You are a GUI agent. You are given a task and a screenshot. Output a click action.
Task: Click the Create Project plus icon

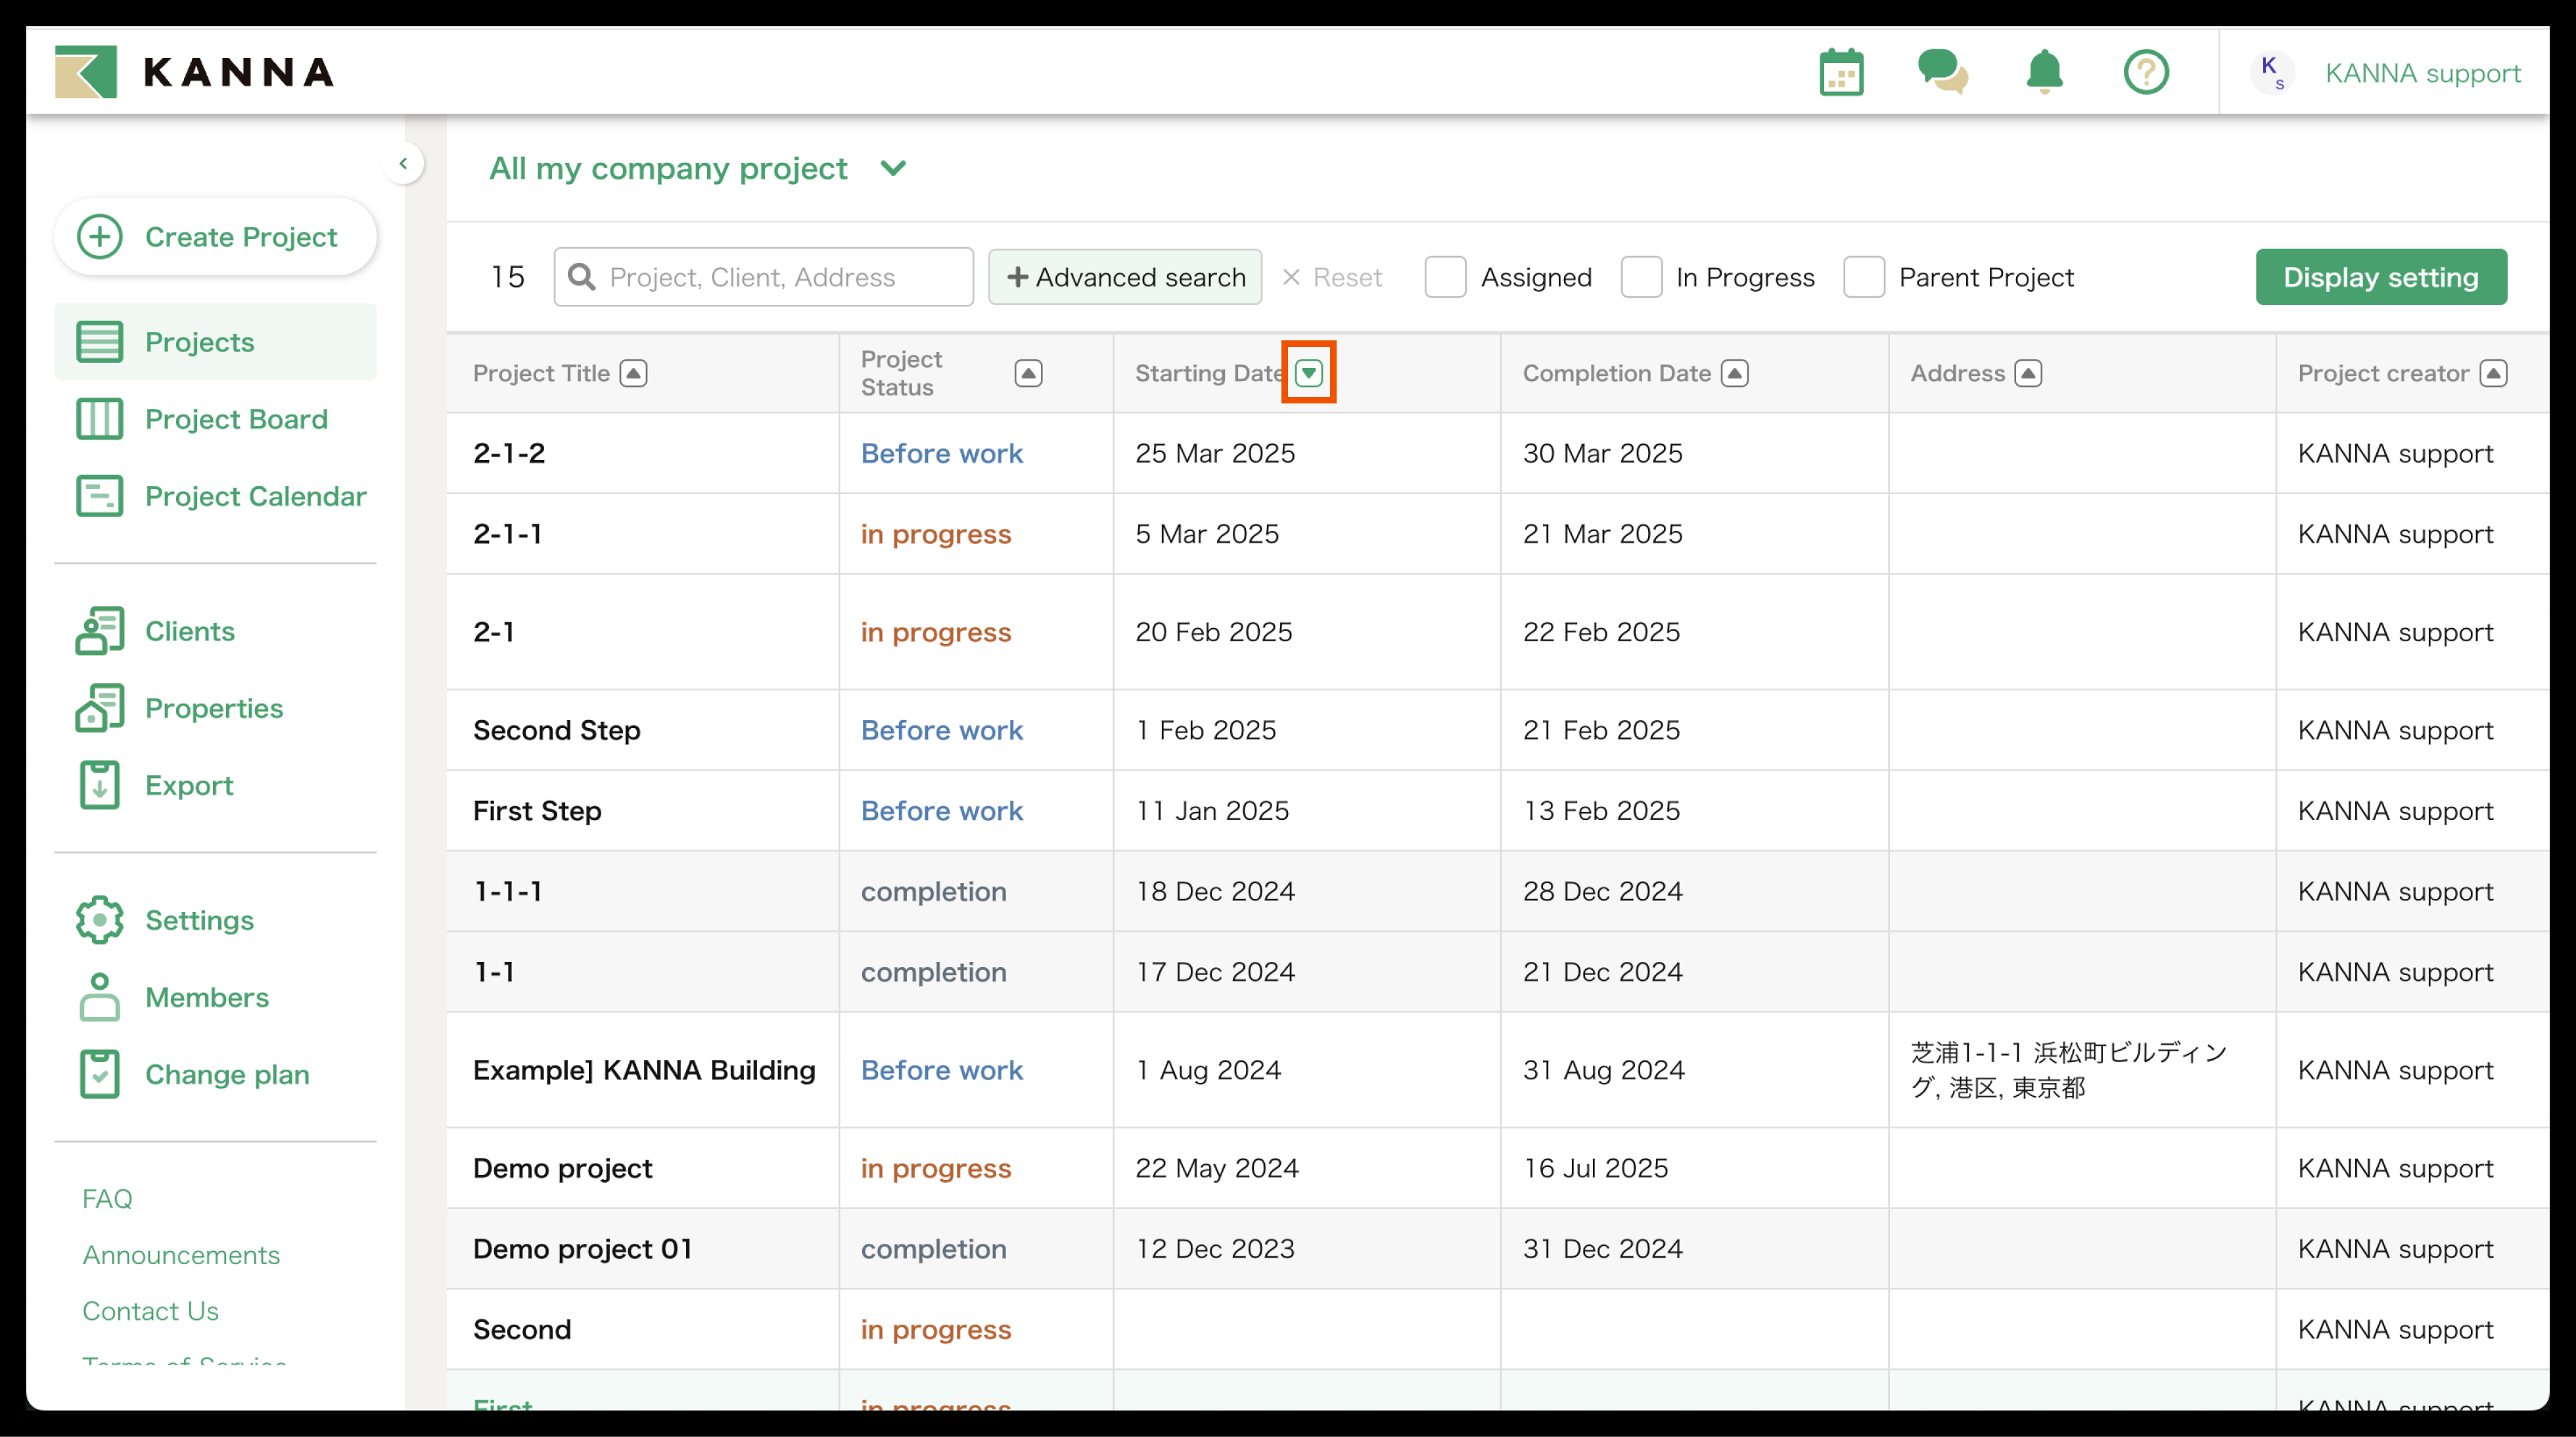tap(100, 237)
